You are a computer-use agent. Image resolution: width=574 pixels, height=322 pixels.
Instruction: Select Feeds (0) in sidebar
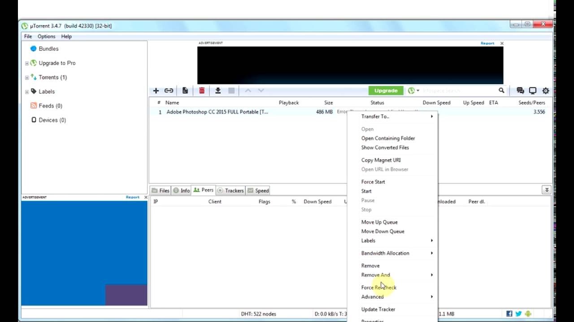(x=50, y=106)
